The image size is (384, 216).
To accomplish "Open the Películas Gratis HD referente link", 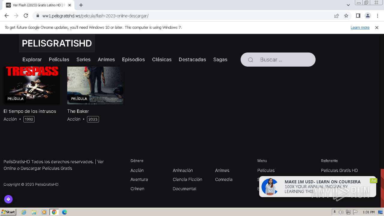I will click(x=339, y=170).
